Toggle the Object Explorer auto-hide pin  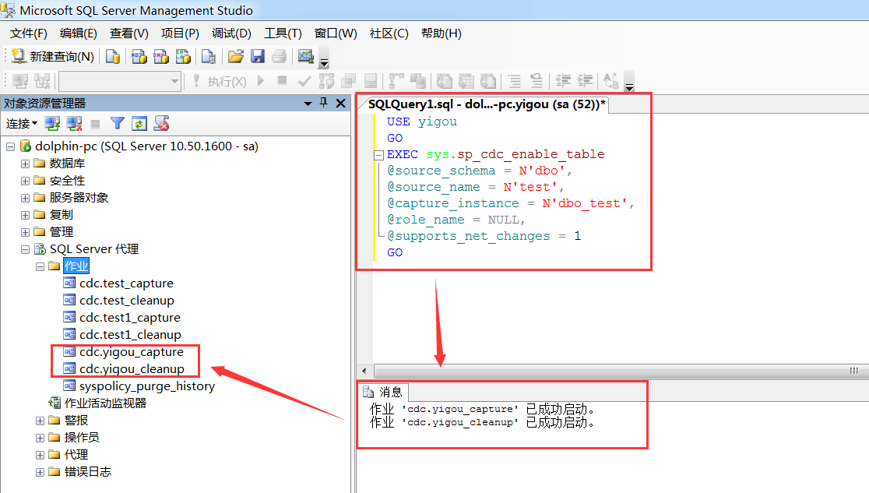pyautogui.click(x=324, y=103)
